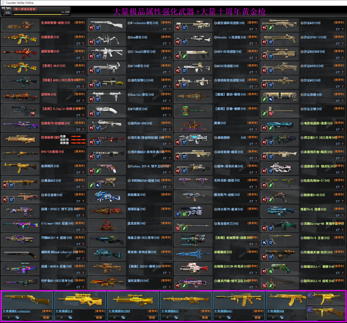The image size is (347, 323).
Task: Click the blue icon on 虚空破碎改进型 thumbnail
Action: [x=184, y=27]
